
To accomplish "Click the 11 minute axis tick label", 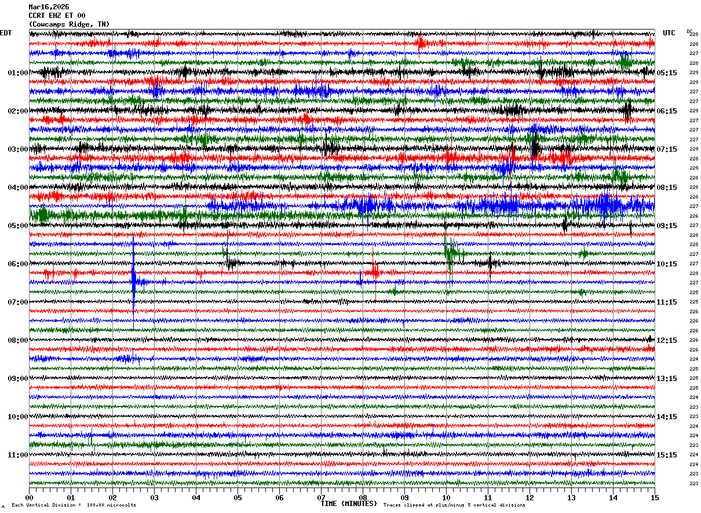I will point(488,497).
